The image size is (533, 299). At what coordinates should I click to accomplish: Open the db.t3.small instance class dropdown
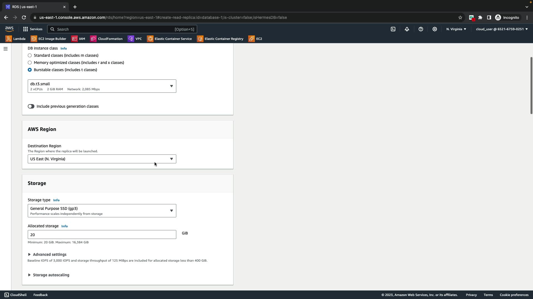102,86
